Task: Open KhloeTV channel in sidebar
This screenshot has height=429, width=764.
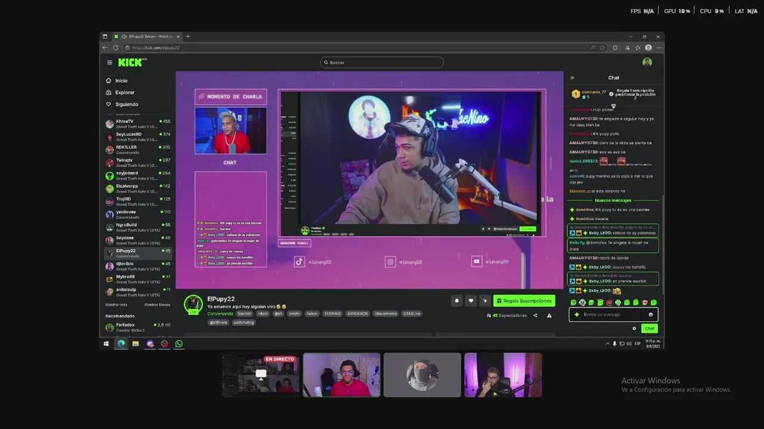Action: click(x=138, y=124)
